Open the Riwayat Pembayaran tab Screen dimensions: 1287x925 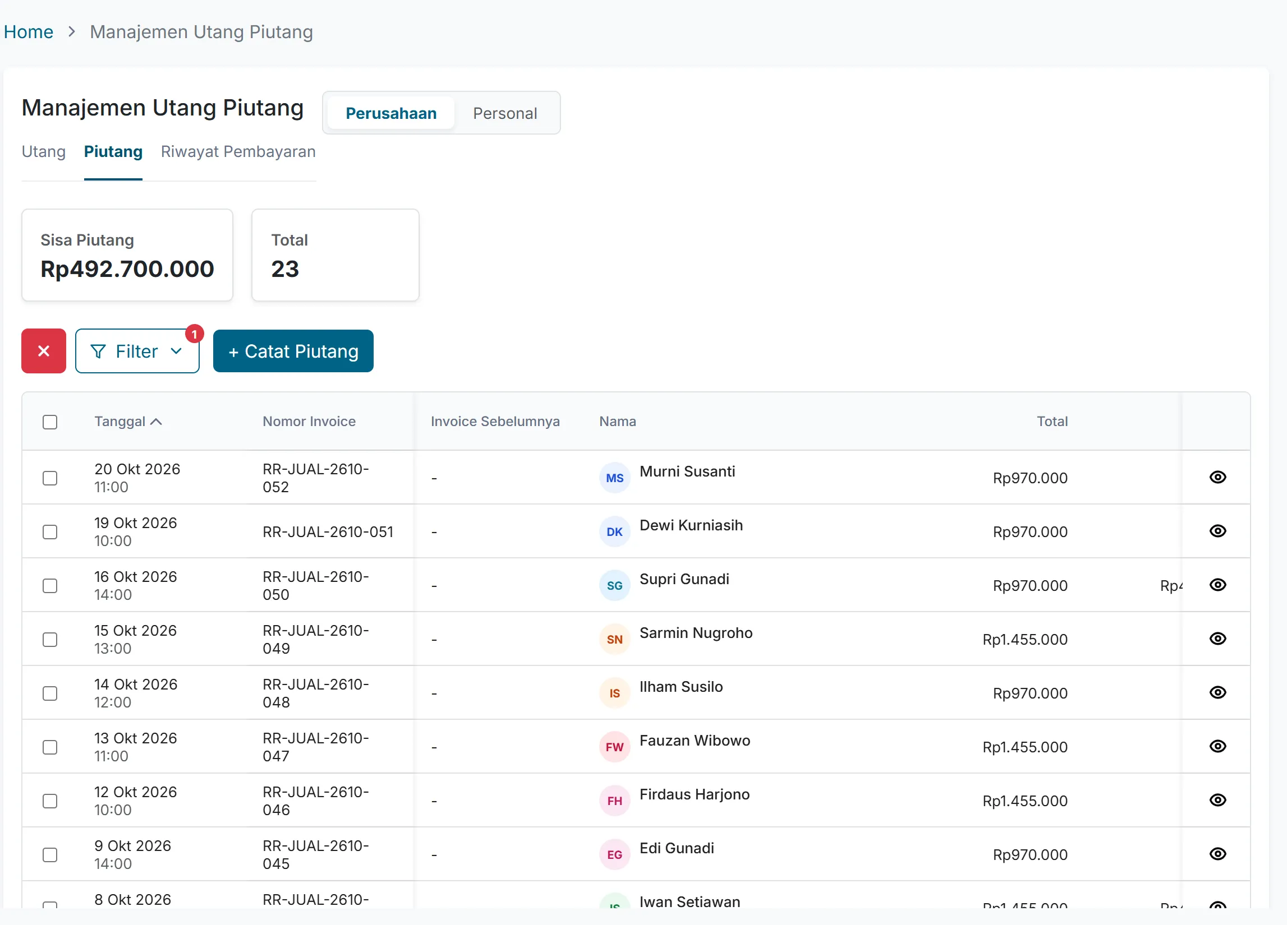[238, 151]
